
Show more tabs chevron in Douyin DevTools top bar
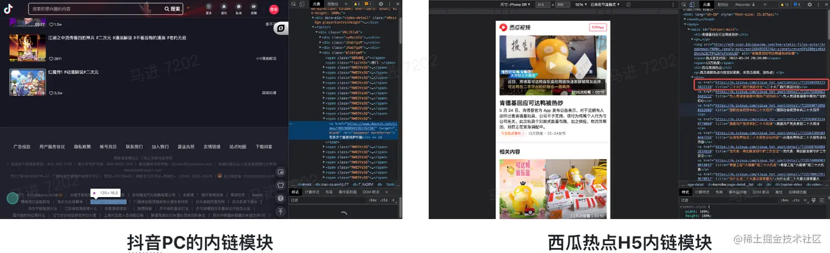(x=345, y=4)
